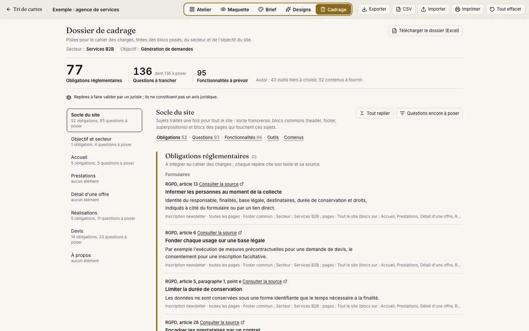The image size is (529, 331).
Task: Click the Designs sparkle icon
Action: coord(288,9)
